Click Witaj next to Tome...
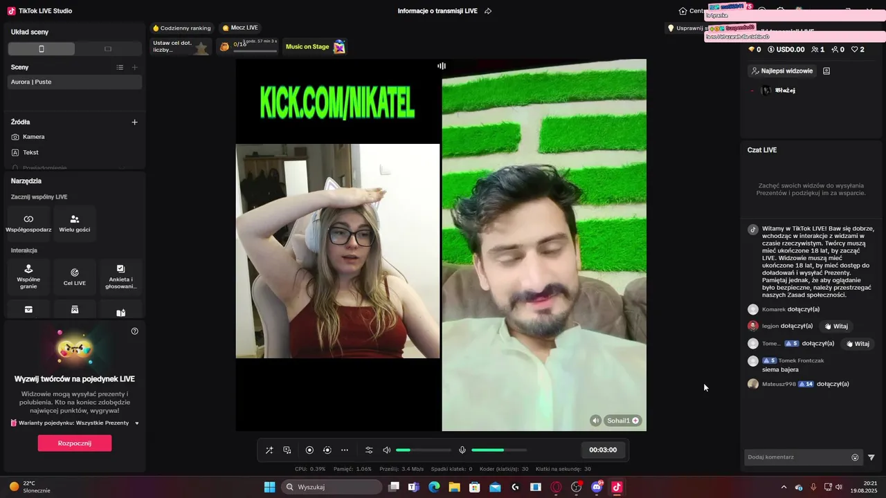 pos(856,344)
